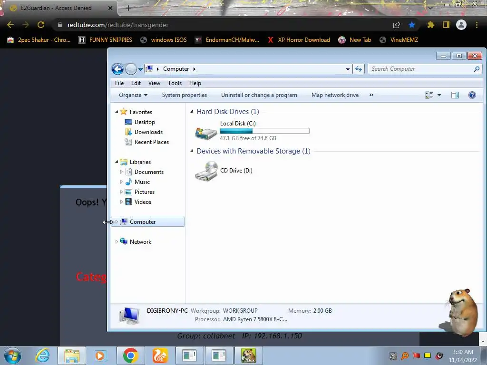This screenshot has height=365, width=487.
Task: Select the CD Drive (D:) icon
Action: (206, 171)
